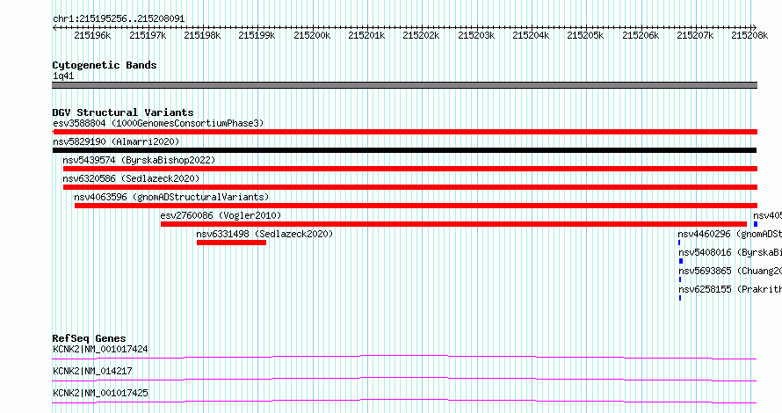This screenshot has height=413, width=782.
Task: Click the blue marker under nsv6258155
Action: pos(680,298)
